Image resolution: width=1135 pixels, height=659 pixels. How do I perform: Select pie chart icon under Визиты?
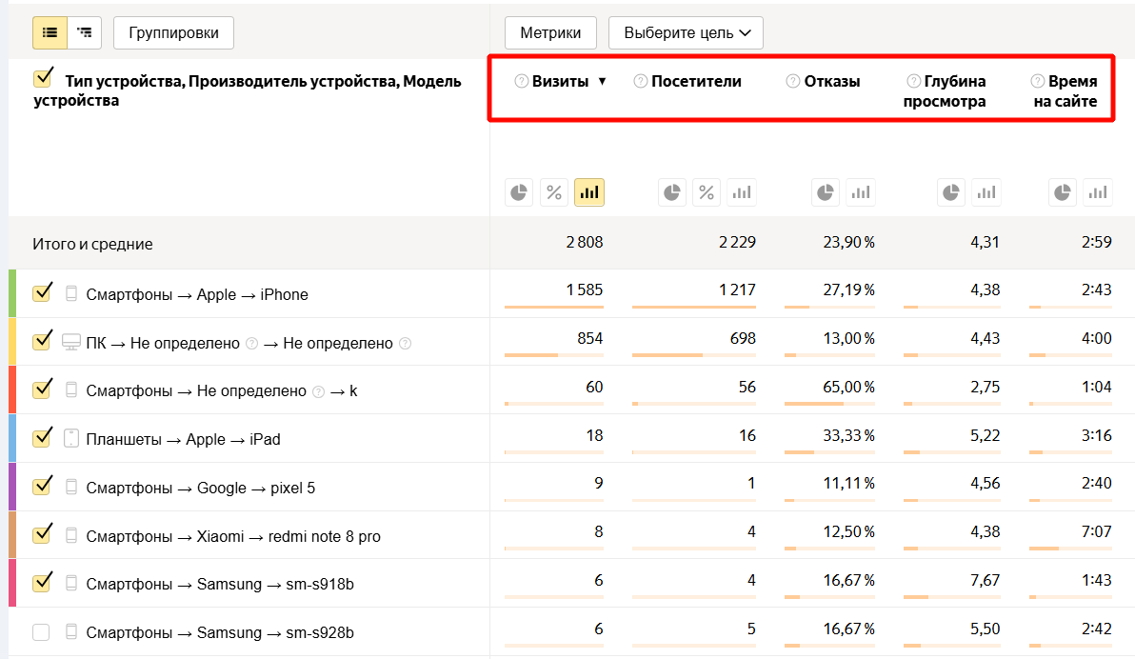[518, 192]
